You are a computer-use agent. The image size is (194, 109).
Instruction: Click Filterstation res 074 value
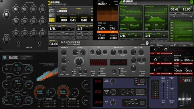[112, 28]
